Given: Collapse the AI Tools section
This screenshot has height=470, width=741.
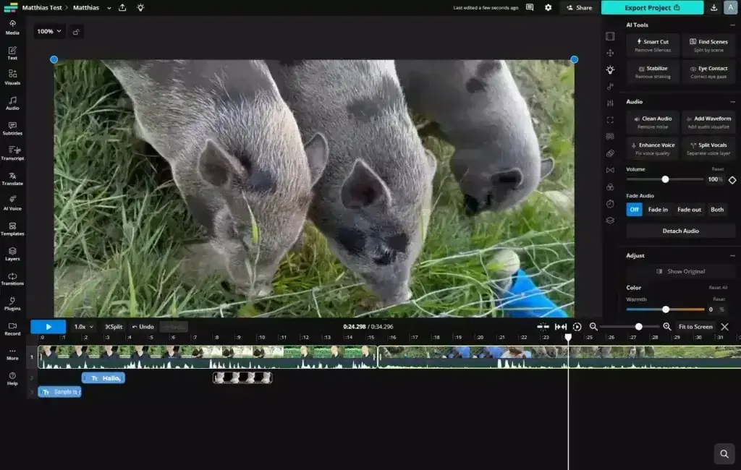Looking at the screenshot, I should [732, 25].
